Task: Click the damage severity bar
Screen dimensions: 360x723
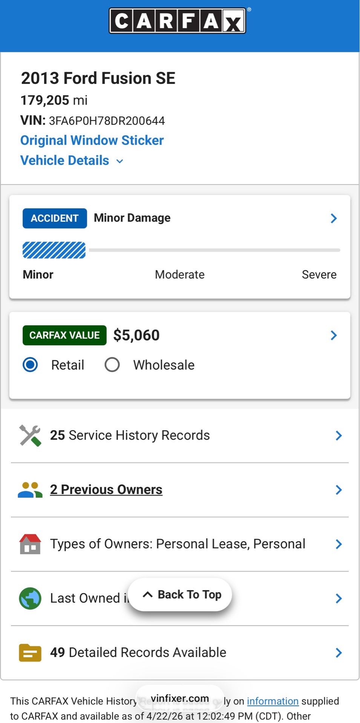Action: [x=181, y=250]
